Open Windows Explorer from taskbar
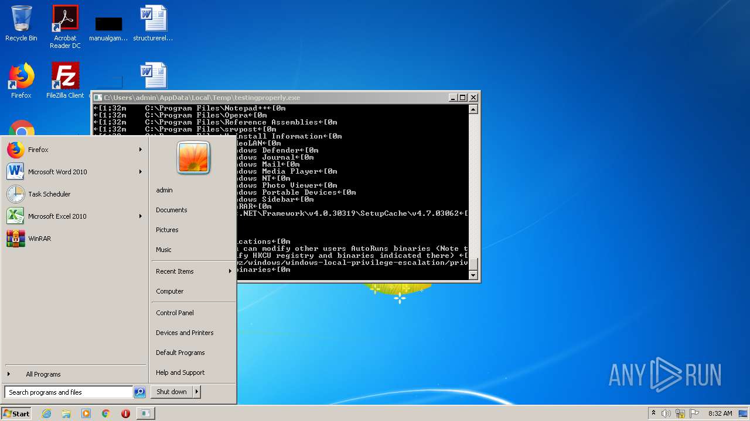 pos(66,413)
